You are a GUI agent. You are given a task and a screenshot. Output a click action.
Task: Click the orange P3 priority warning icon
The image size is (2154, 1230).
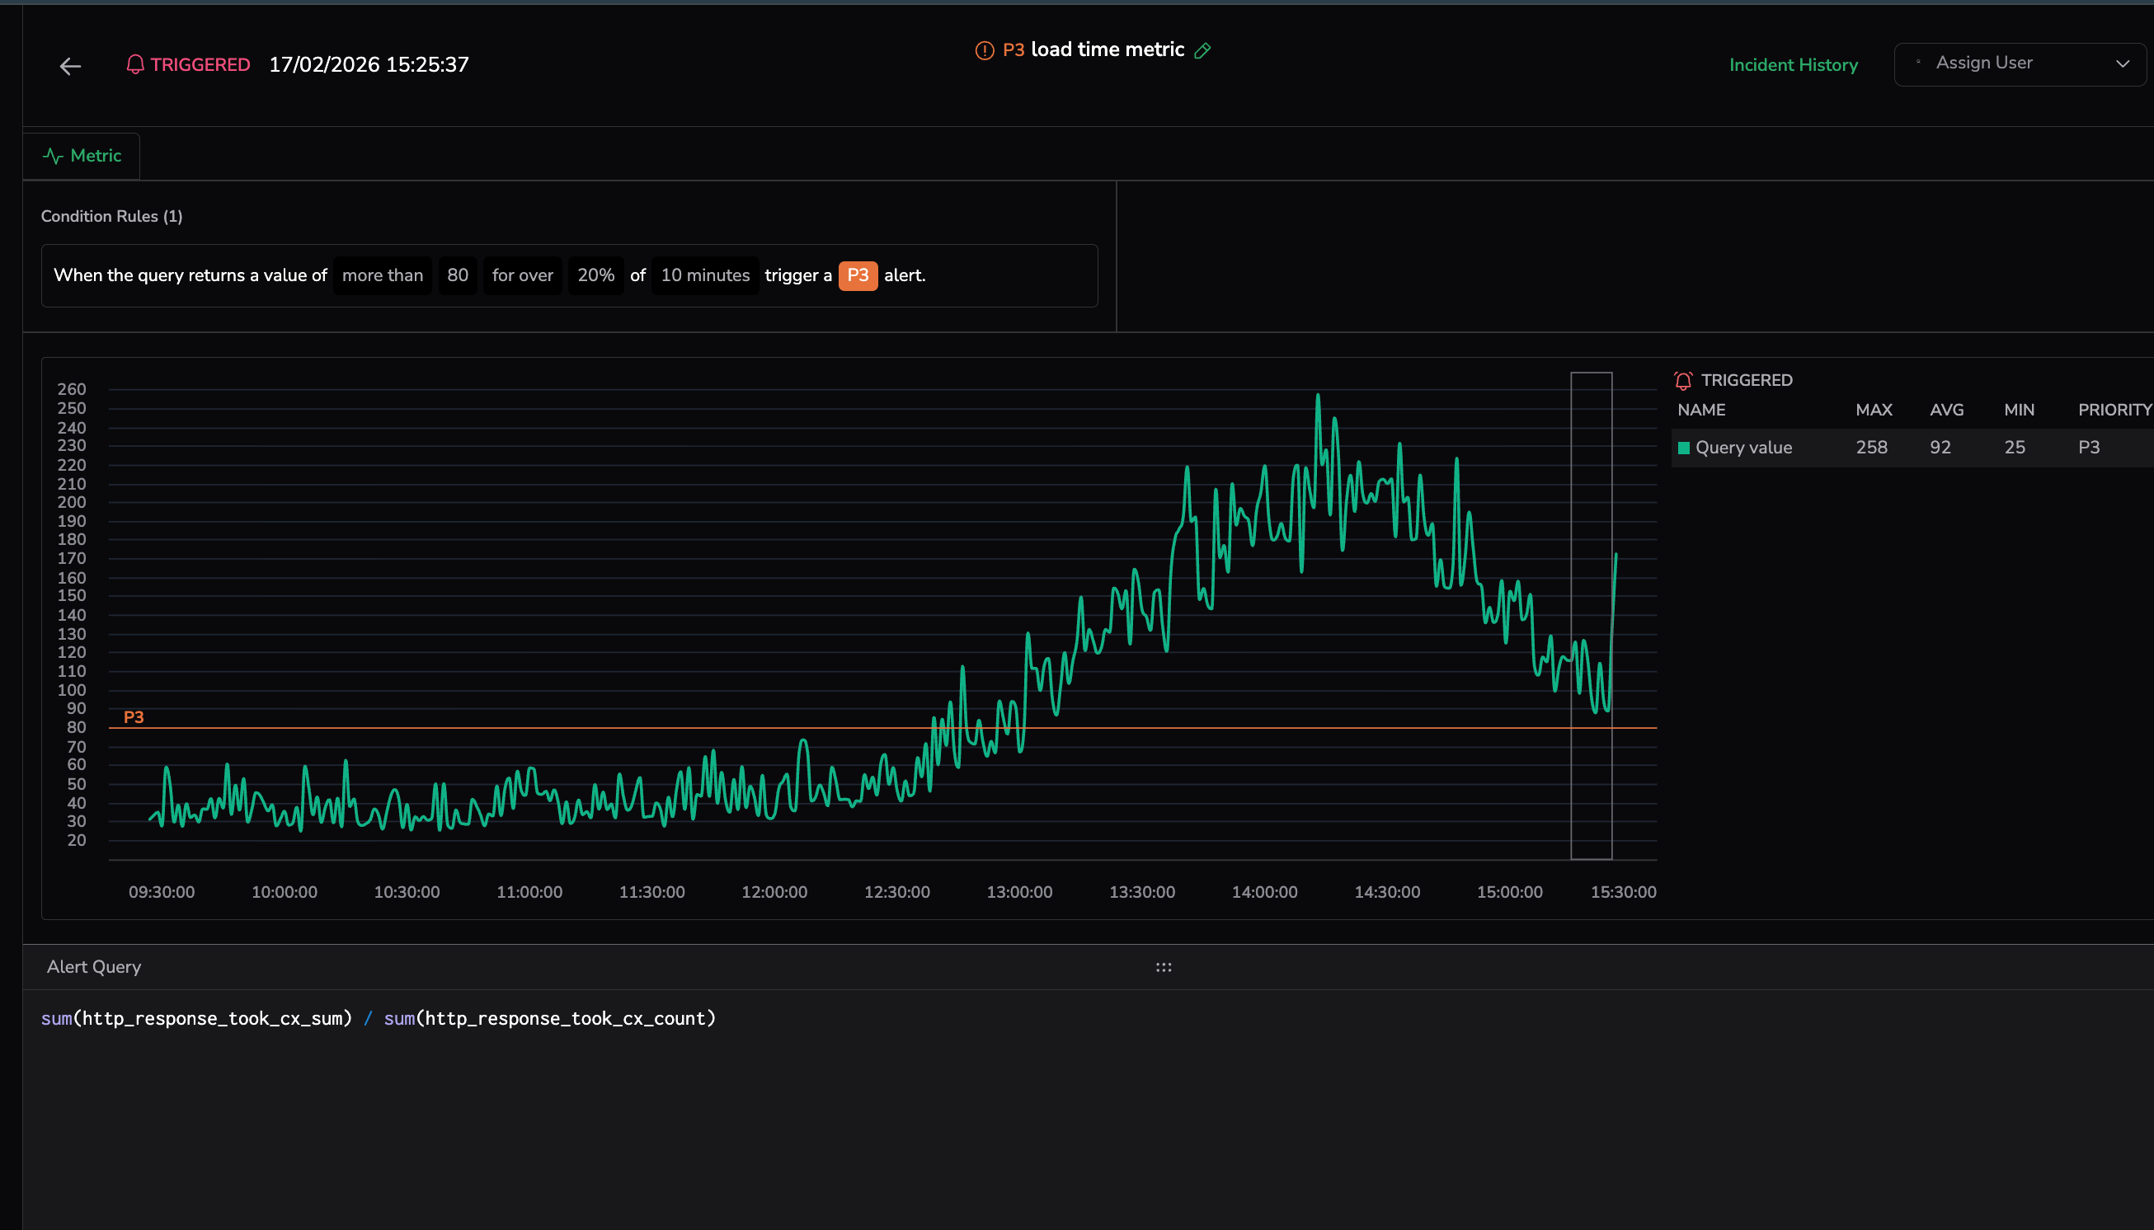(985, 50)
